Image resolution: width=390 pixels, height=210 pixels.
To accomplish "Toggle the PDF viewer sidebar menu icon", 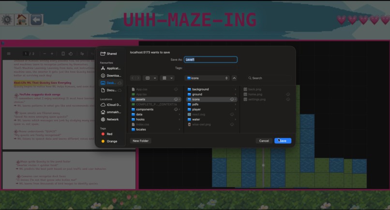I will (x=9, y=54).
